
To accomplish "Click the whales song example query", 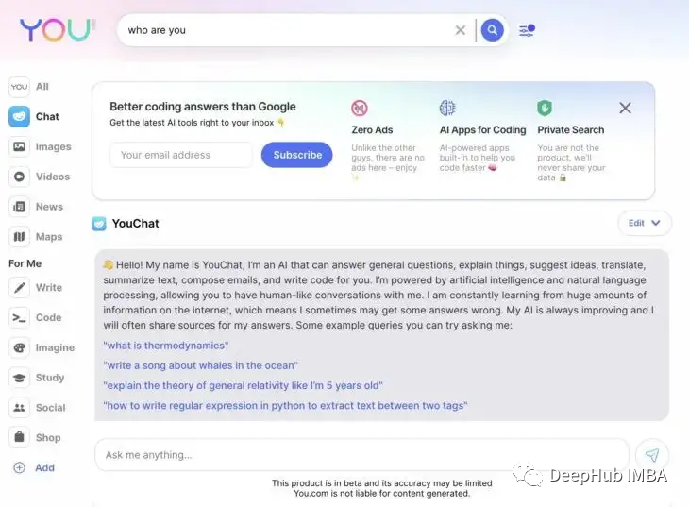I will tap(200, 365).
